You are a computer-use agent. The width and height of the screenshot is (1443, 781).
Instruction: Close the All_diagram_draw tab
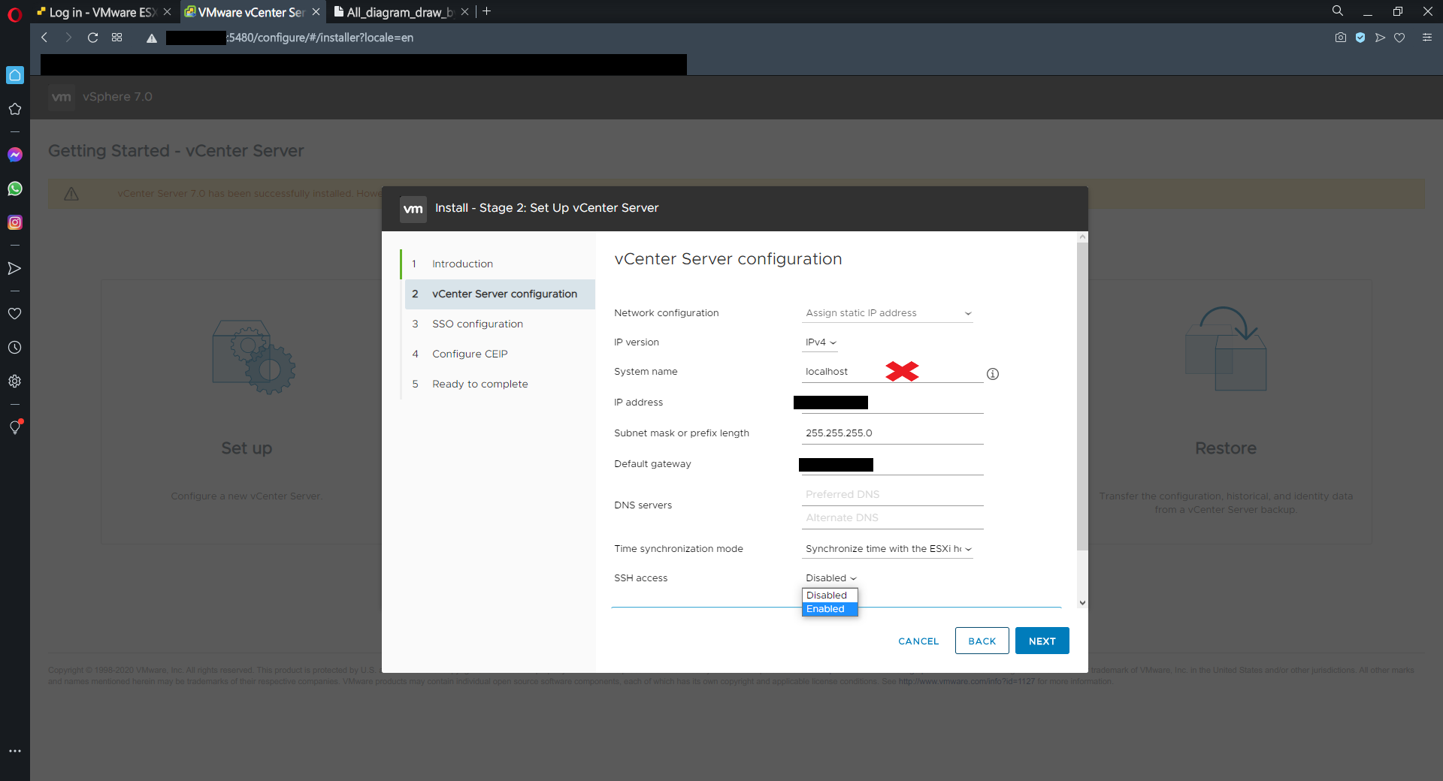(x=464, y=12)
